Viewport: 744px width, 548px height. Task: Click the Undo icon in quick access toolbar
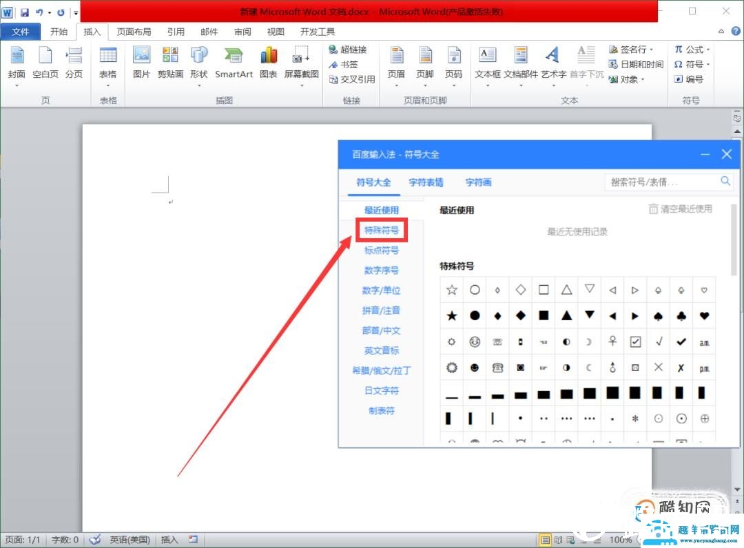pos(39,12)
